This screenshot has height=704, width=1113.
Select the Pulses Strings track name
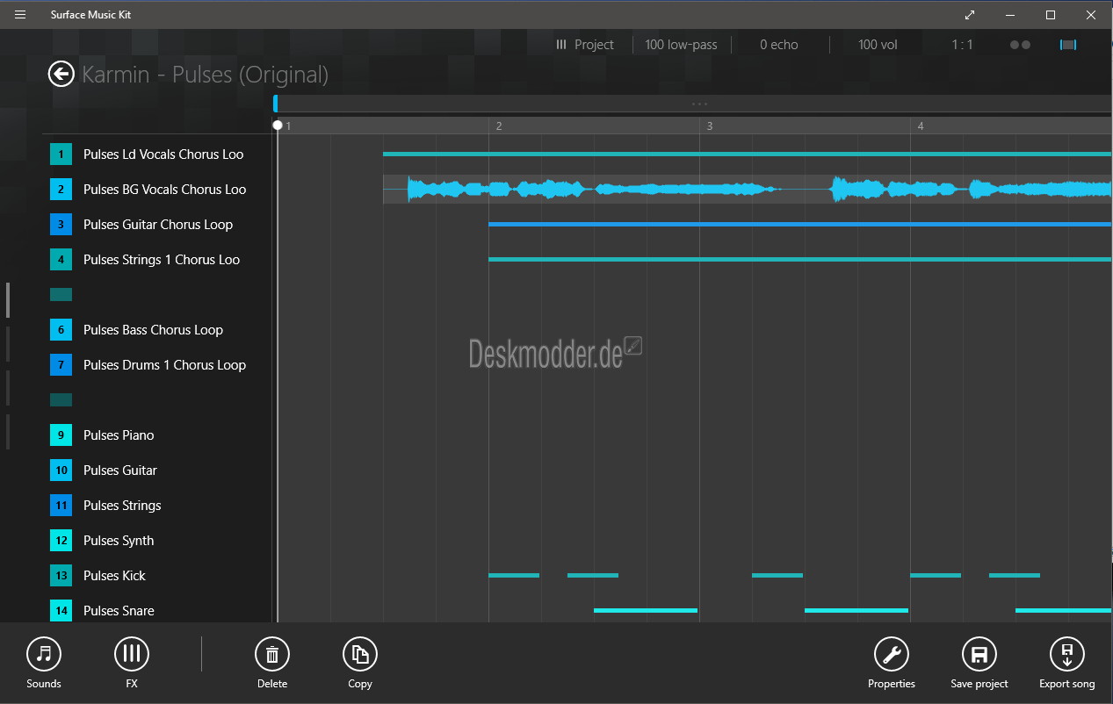(122, 506)
